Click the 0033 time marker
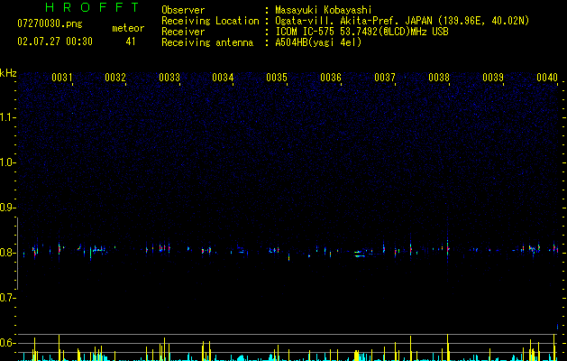 169,78
